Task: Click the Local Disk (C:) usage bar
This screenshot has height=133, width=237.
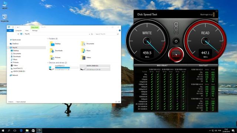Action: [67, 68]
